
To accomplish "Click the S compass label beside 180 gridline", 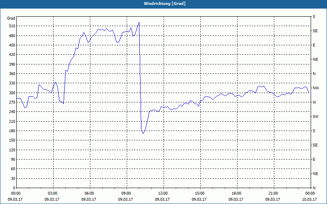I will click(x=314, y=131).
